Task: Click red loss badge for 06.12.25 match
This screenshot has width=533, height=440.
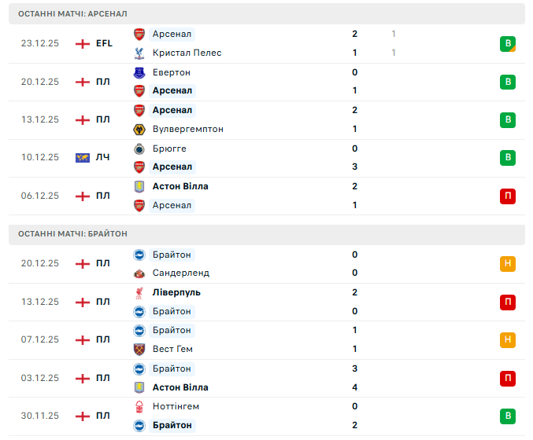Action: (x=508, y=196)
